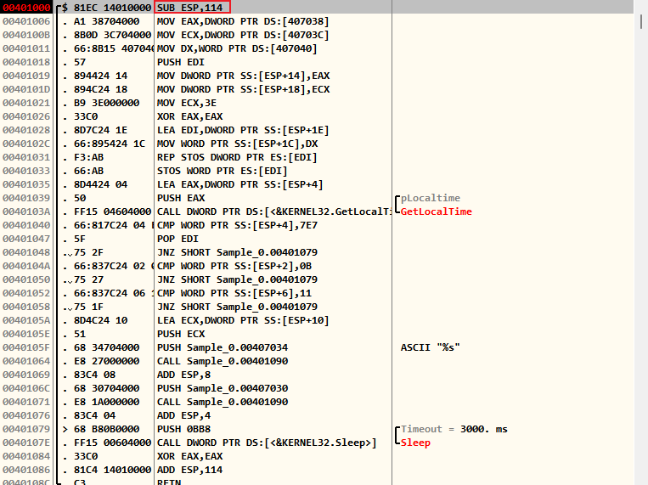Click address 00401019 in the address column
648x485 pixels.
tap(26, 76)
